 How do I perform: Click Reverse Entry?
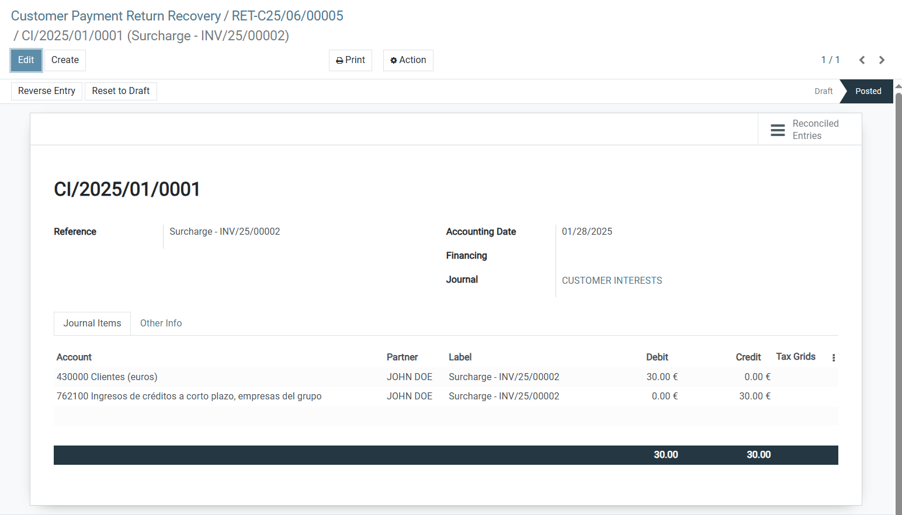(46, 91)
